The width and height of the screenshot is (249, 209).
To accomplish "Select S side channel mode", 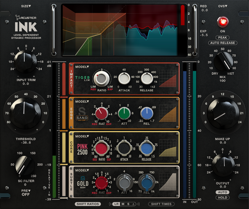I will pyautogui.click(x=128, y=204).
